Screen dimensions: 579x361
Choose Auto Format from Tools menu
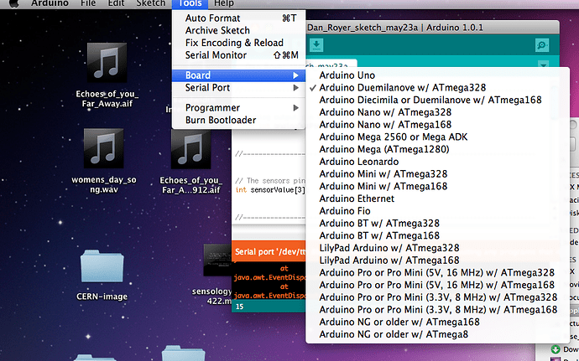coord(238,18)
